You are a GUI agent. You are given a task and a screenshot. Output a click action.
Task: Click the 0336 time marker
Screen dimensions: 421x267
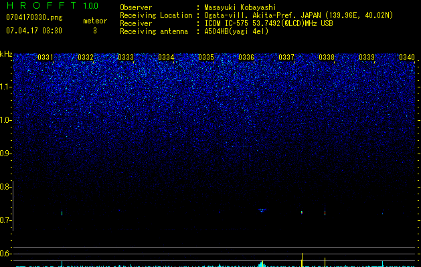[x=246, y=57]
